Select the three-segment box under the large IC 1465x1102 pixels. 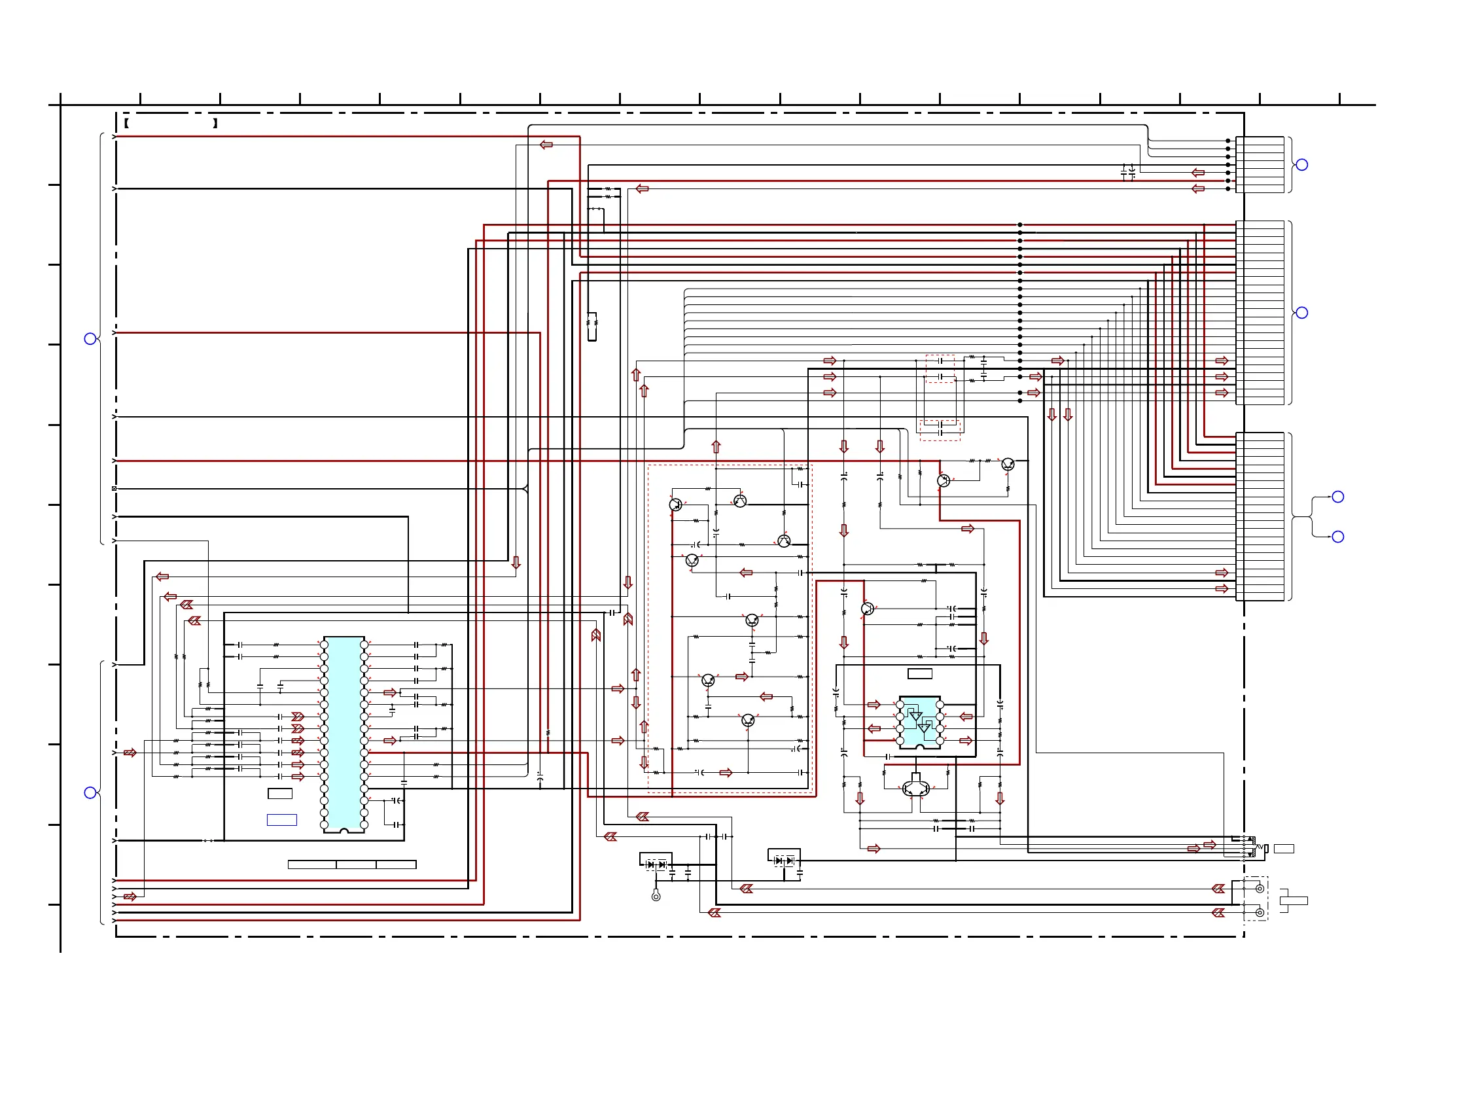pyautogui.click(x=351, y=864)
